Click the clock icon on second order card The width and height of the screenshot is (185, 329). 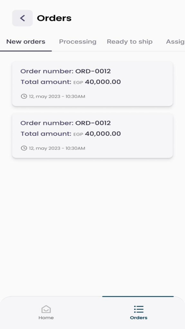(24, 148)
